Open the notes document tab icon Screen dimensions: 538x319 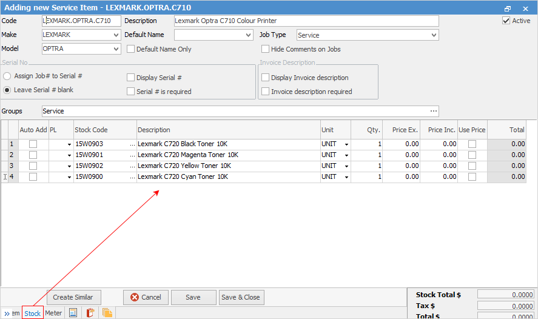tap(73, 313)
